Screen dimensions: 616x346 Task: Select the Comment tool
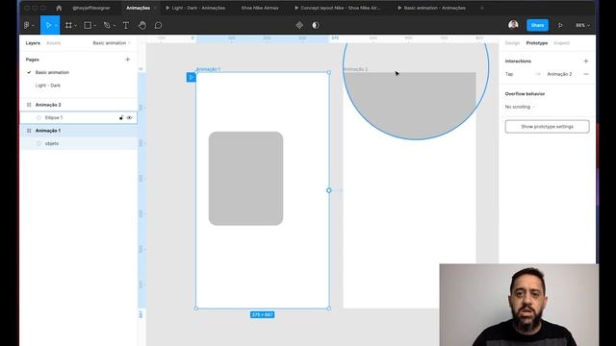tap(158, 25)
